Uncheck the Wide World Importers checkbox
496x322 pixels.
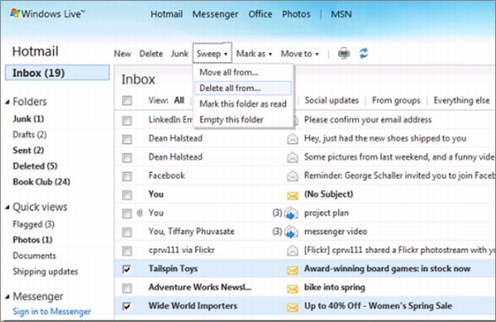pyautogui.click(x=127, y=306)
